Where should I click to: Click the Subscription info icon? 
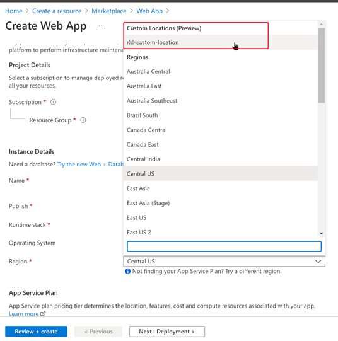click(54, 102)
